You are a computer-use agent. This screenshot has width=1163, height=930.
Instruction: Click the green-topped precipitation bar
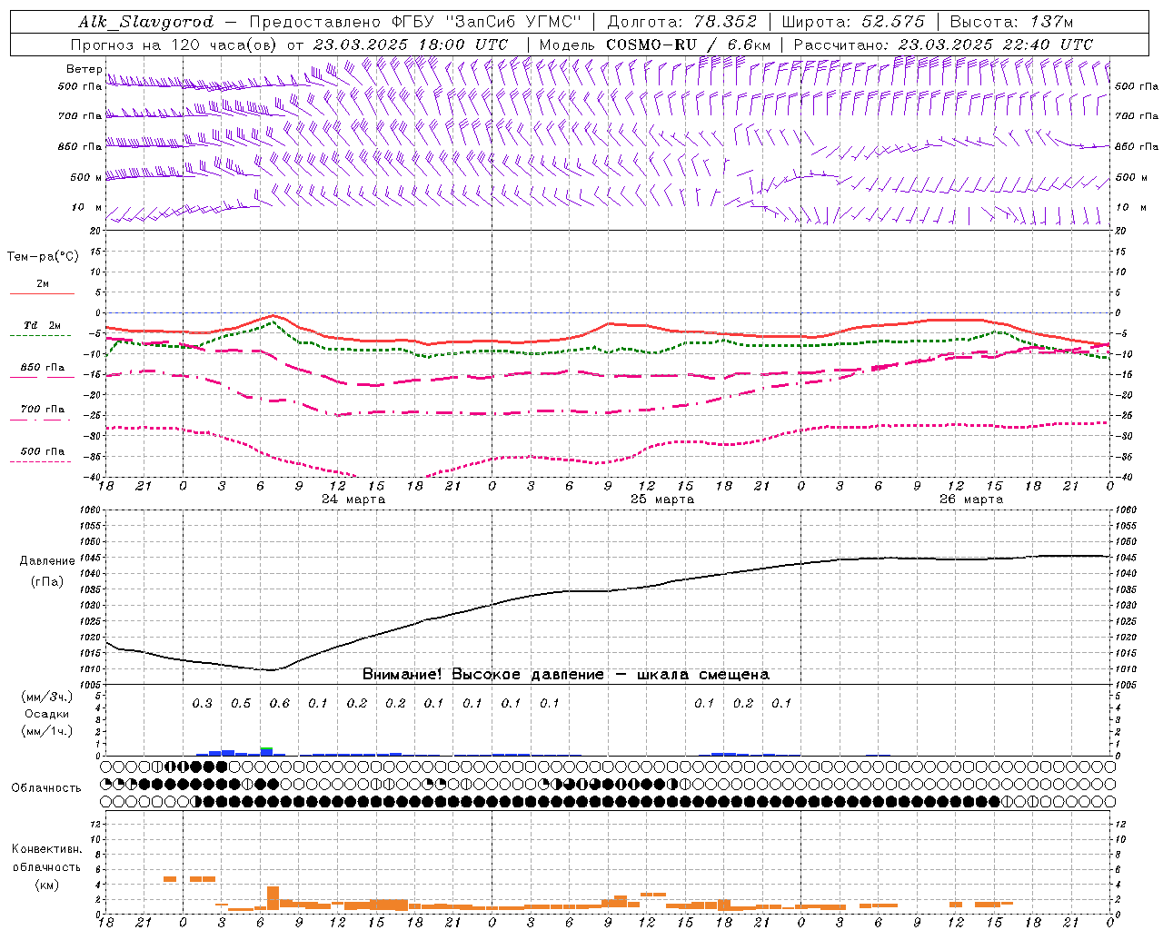coord(266,751)
